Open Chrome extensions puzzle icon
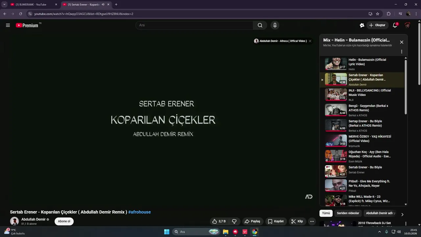The width and height of the screenshot is (421, 237). click(388, 14)
